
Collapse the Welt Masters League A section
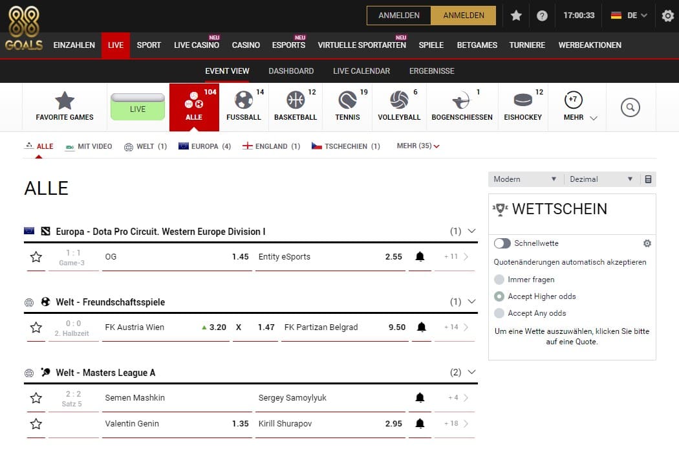[x=472, y=372]
